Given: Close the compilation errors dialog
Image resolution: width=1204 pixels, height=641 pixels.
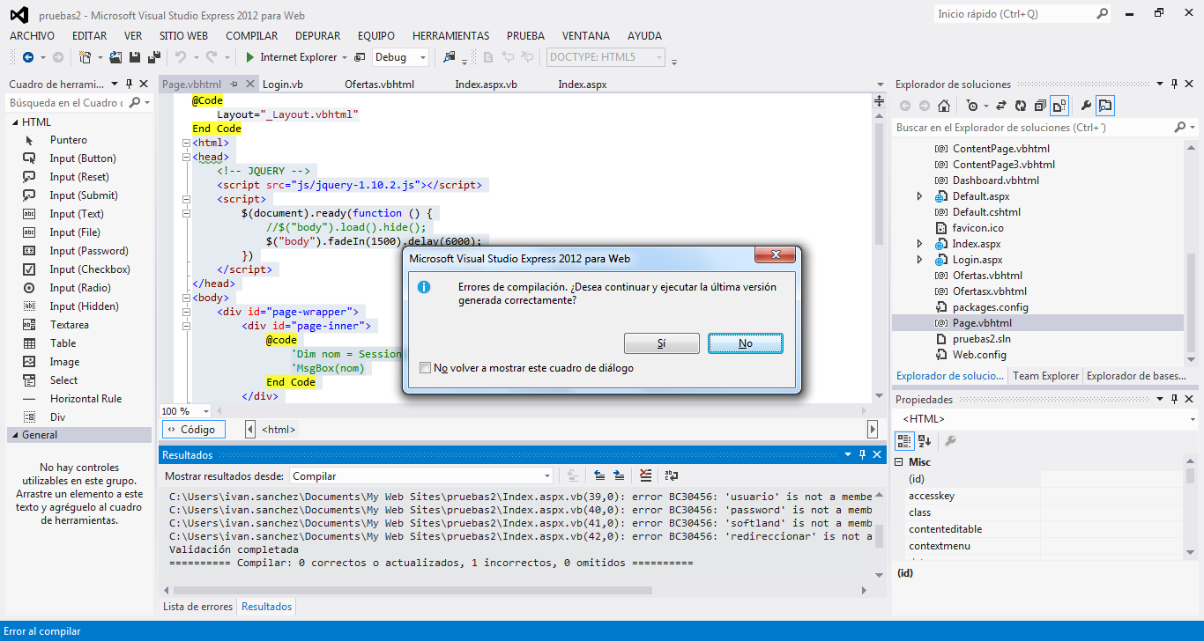Looking at the screenshot, I should point(776,255).
